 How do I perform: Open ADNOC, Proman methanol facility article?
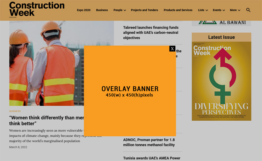[x=149, y=142]
